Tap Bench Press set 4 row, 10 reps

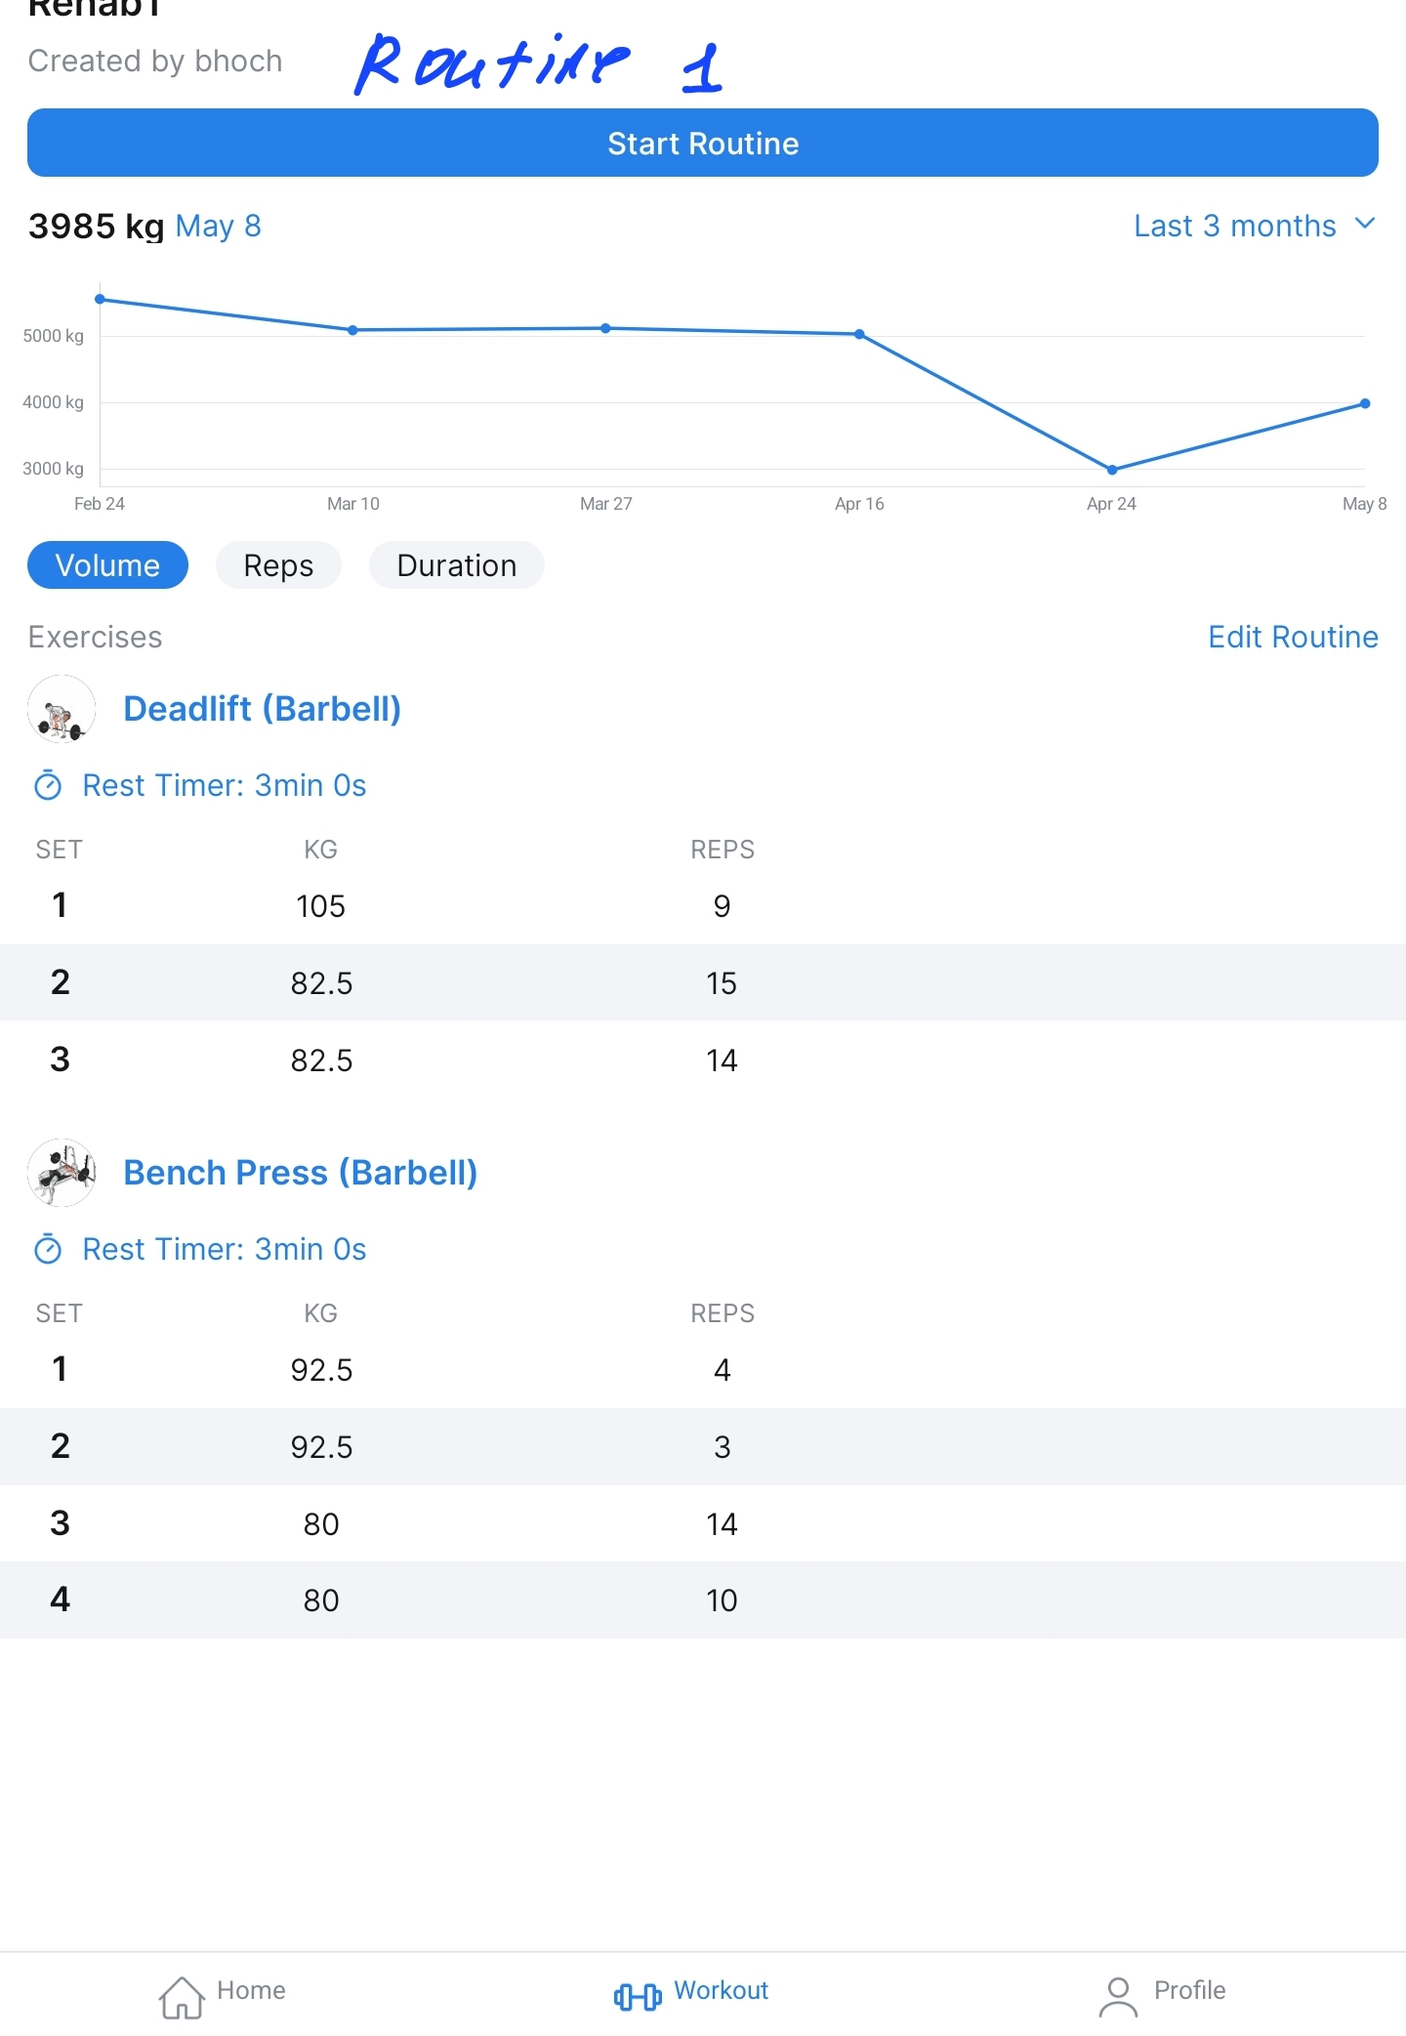(703, 1600)
